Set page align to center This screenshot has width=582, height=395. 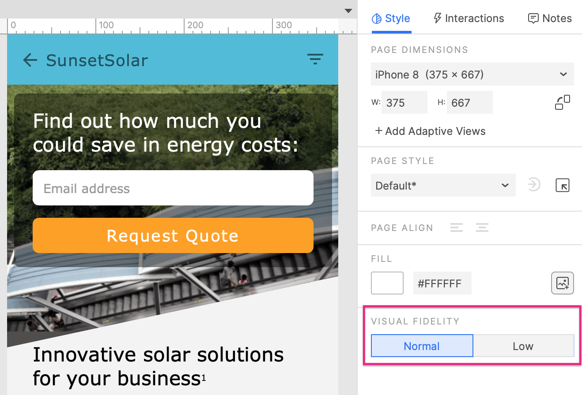[x=482, y=227]
